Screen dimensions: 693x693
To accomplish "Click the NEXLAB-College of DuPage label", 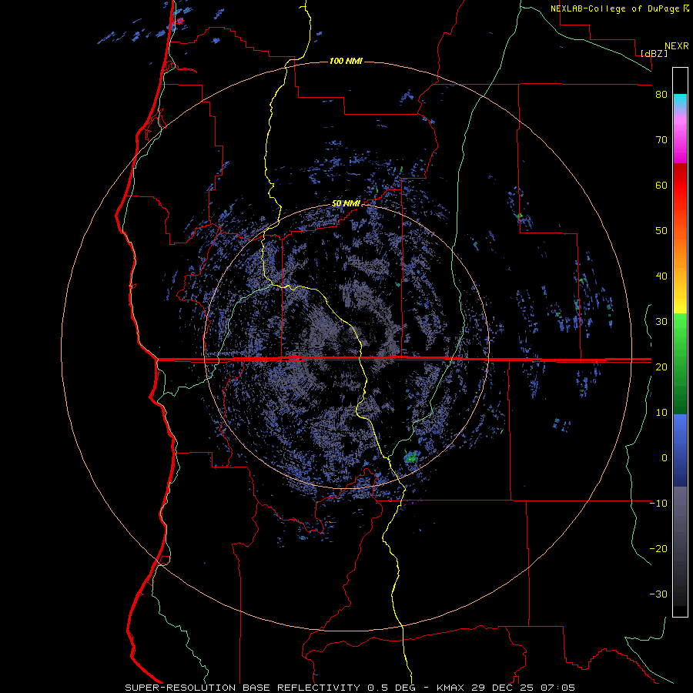I will (614, 8).
